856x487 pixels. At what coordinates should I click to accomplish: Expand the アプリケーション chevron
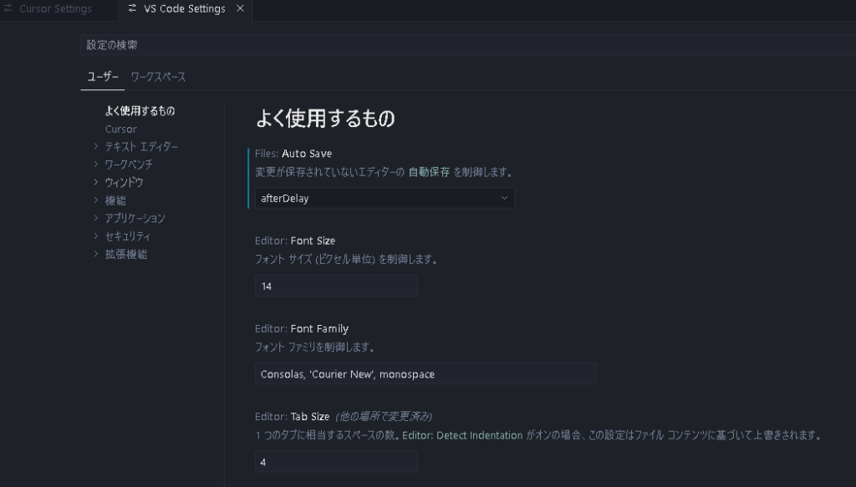click(x=96, y=218)
